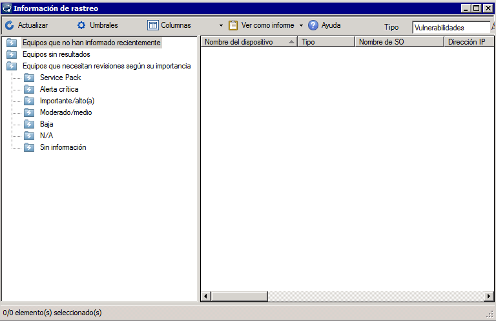This screenshot has width=496, height=321.
Task: Click the Actualizar button label
Action: tap(33, 25)
